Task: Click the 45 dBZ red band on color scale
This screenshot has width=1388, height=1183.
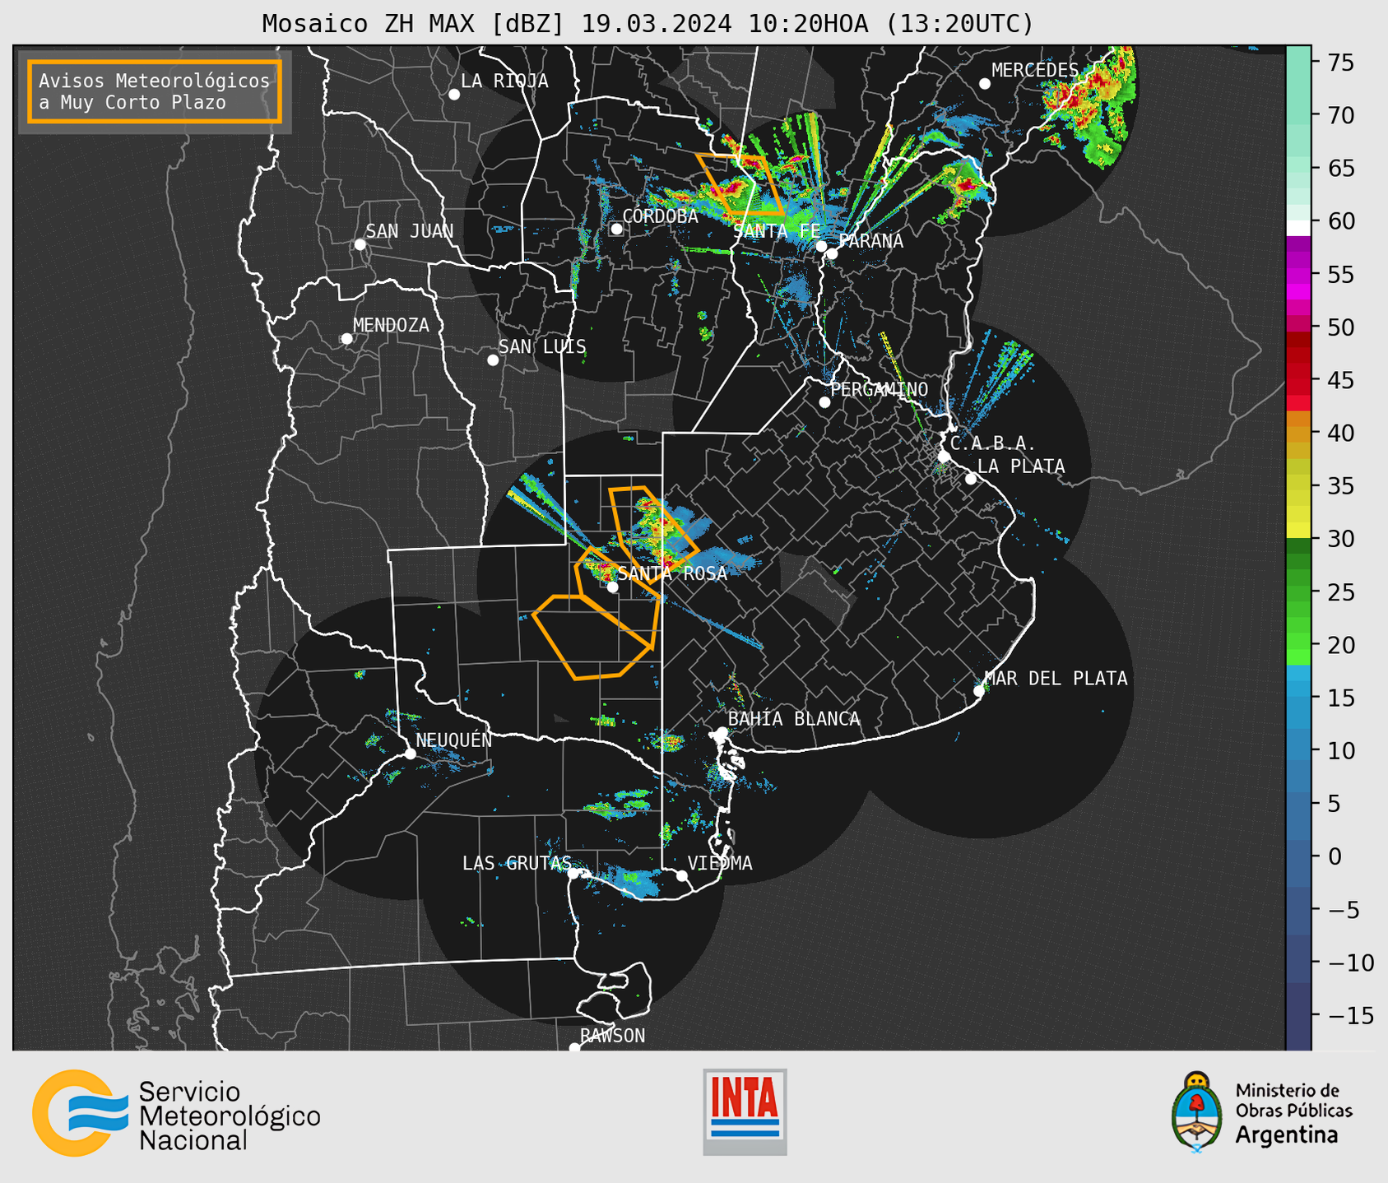Action: [1298, 380]
